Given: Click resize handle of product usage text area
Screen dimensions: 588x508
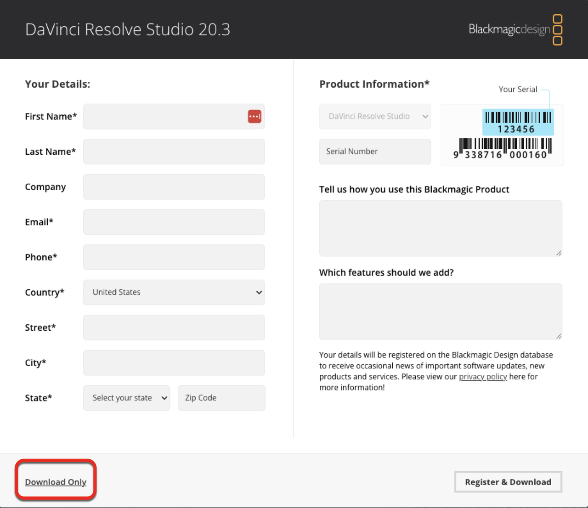Looking at the screenshot, I should pos(559,253).
